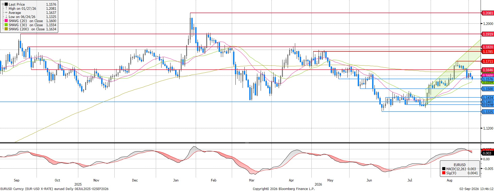Click the SMAVG (200) on Close legend entry
Image resolution: width=494 pixels, height=191 pixels.
27,29
